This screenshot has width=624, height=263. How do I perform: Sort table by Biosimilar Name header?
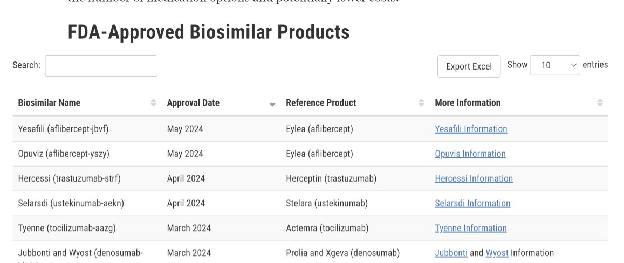49,103
